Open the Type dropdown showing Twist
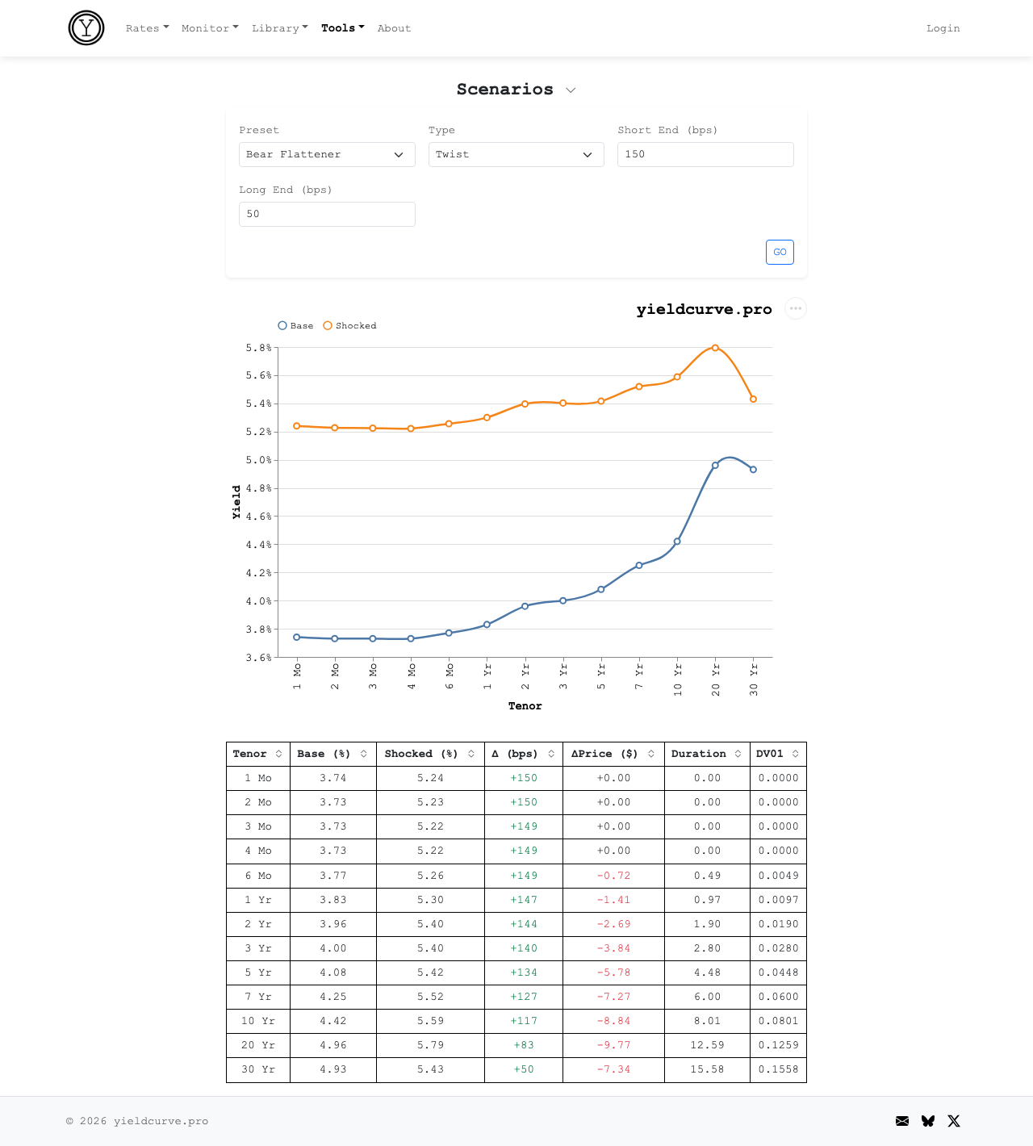The width and height of the screenshot is (1033, 1146). click(516, 155)
